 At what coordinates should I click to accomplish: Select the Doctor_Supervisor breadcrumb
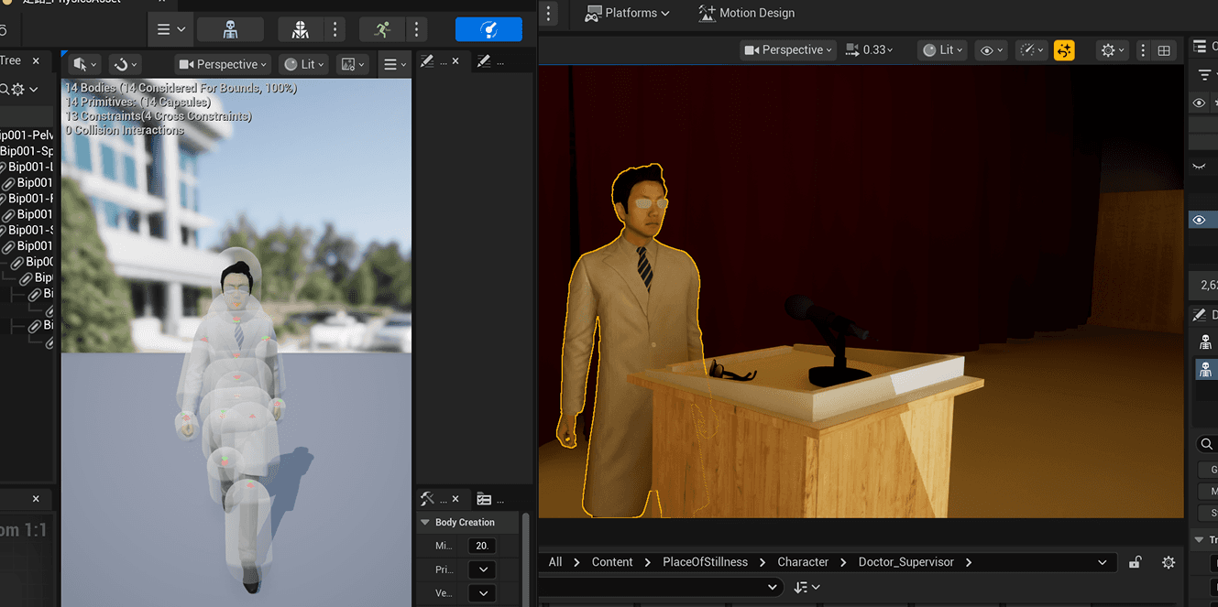point(905,562)
